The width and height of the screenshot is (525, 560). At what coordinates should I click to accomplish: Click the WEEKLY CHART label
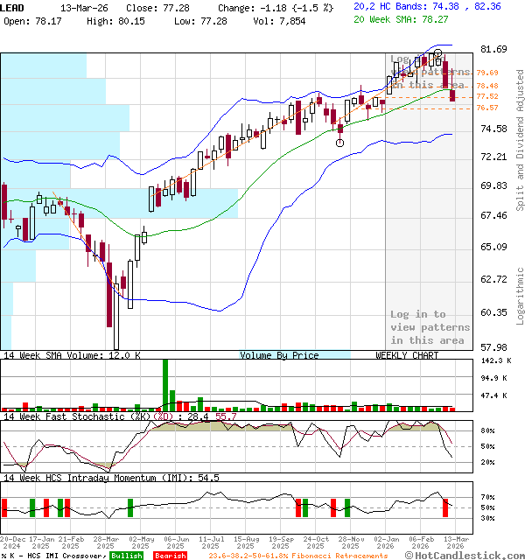click(407, 355)
